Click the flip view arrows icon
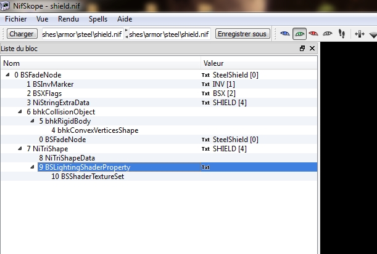 click(360, 34)
